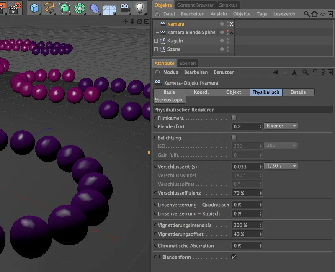The height and width of the screenshot is (272, 335).
Task: Open the Tags menu
Action: click(x=262, y=14)
